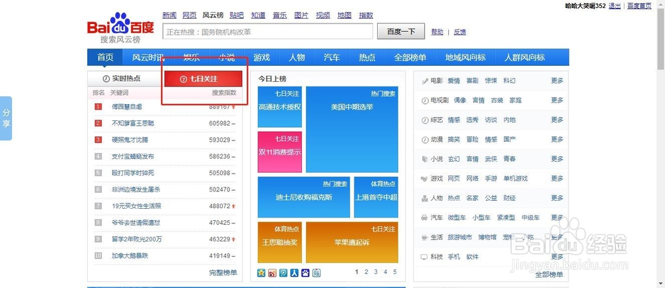
Task: Share to Qzone star icon
Action: point(261,273)
